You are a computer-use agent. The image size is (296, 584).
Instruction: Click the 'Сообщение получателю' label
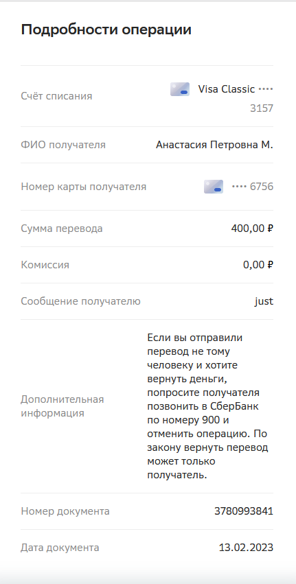pos(80,301)
